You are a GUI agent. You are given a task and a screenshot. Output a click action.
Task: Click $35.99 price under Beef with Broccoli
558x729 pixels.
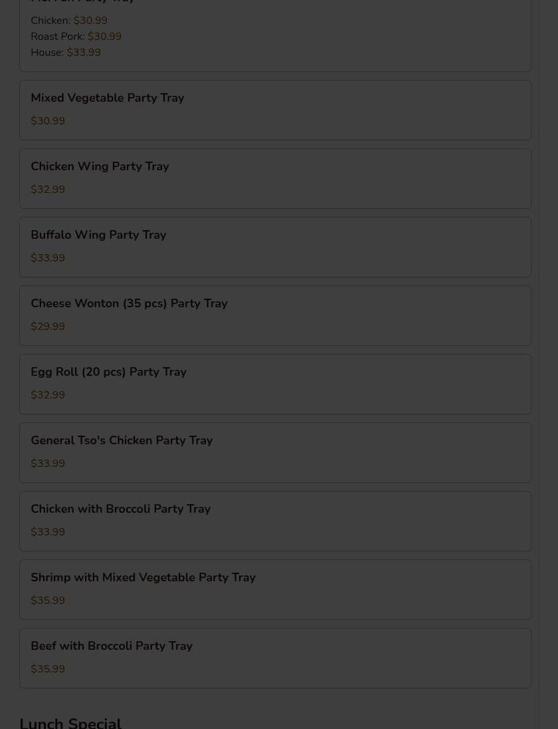(x=48, y=669)
